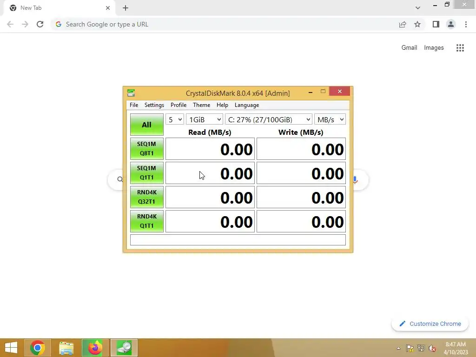Open tab search chevron in Chrome
The height and width of the screenshot is (357, 476).
pos(418,8)
